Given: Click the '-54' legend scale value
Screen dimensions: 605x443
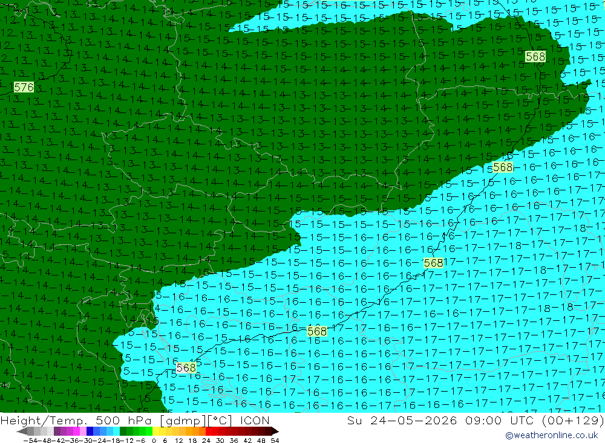Looking at the screenshot, I should coord(30,441).
